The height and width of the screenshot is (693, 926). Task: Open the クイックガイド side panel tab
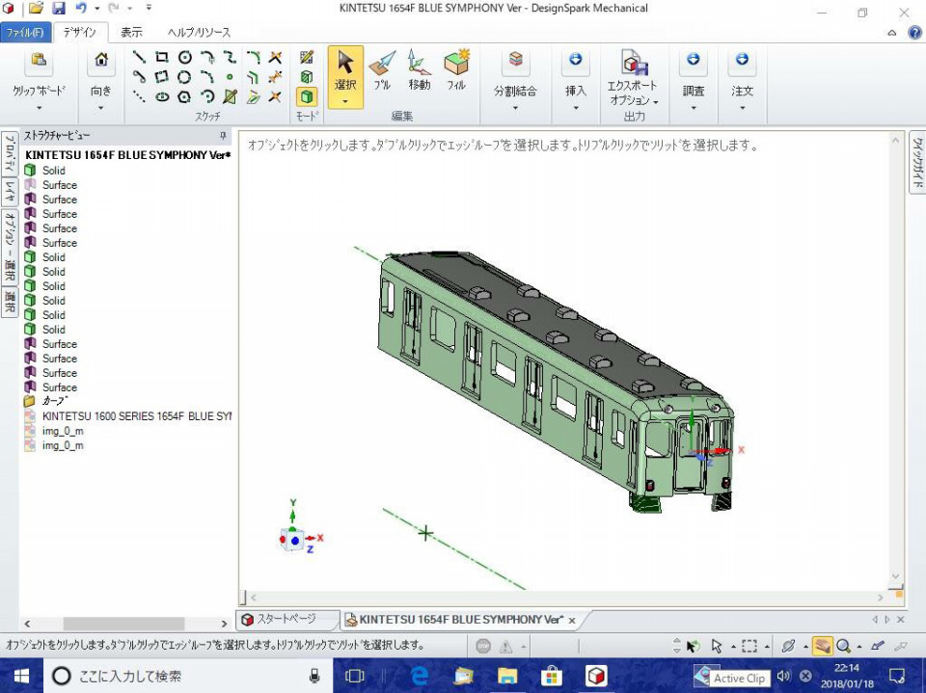917,162
